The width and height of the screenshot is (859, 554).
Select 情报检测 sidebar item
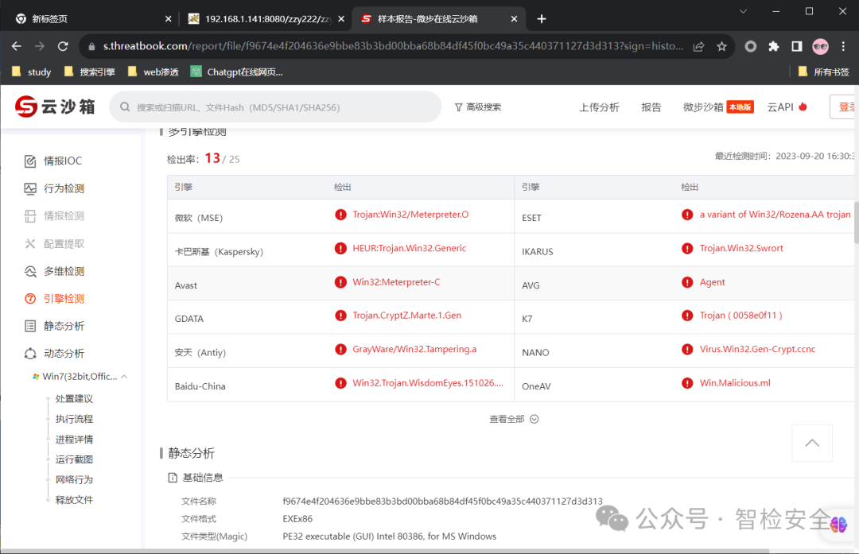54,215
